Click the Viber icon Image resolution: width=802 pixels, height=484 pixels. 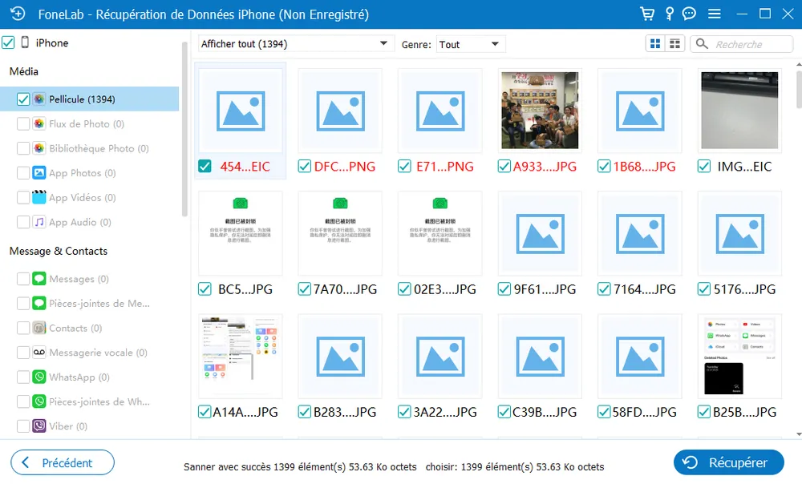pyautogui.click(x=39, y=426)
